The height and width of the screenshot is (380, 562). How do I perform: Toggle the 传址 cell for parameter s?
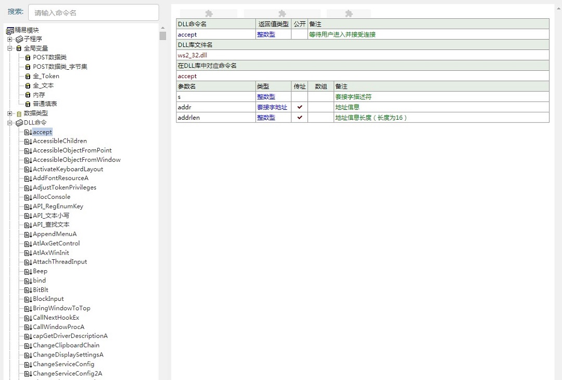pyautogui.click(x=300, y=97)
